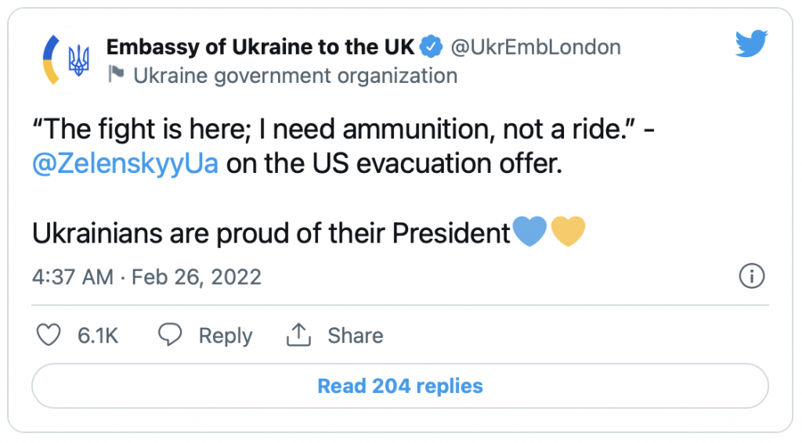Click the Share text label

coord(356,336)
